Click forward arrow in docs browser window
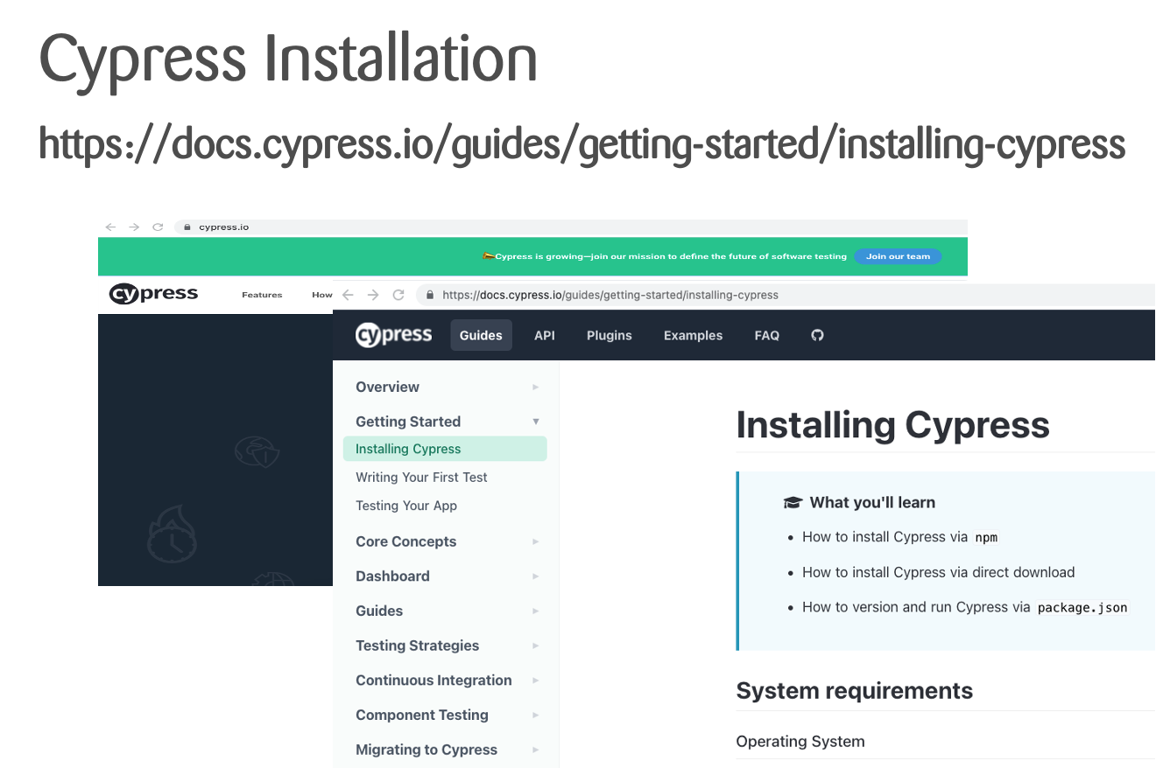Viewport: 1156px width, 768px height. (x=373, y=295)
